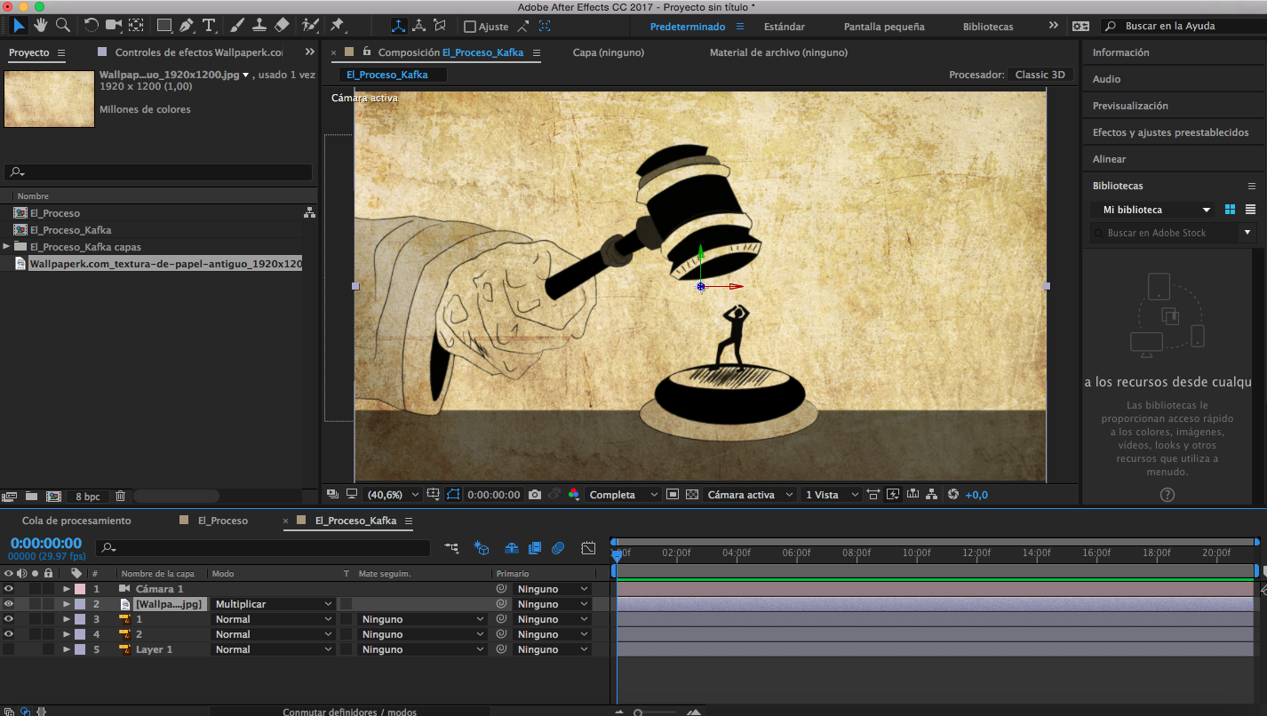Switch to the El_Proceso timeline tab
Viewport: 1267px width, 716px height.
tap(222, 521)
